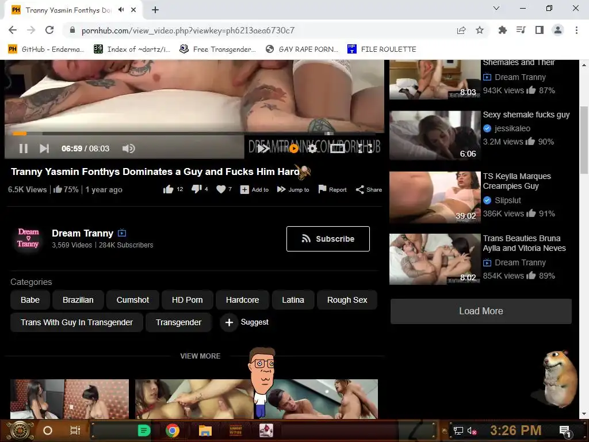Skip to next video in player
Viewport: 589px width, 442px height.
click(x=44, y=148)
